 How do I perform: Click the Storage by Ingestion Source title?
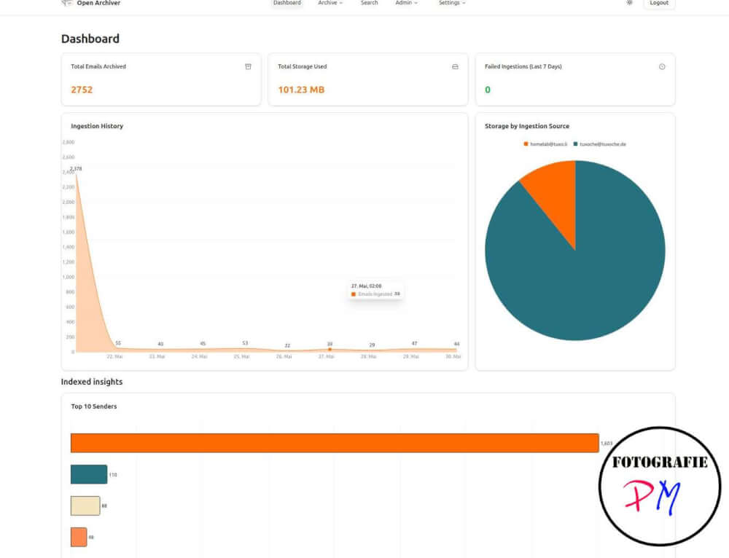click(527, 126)
